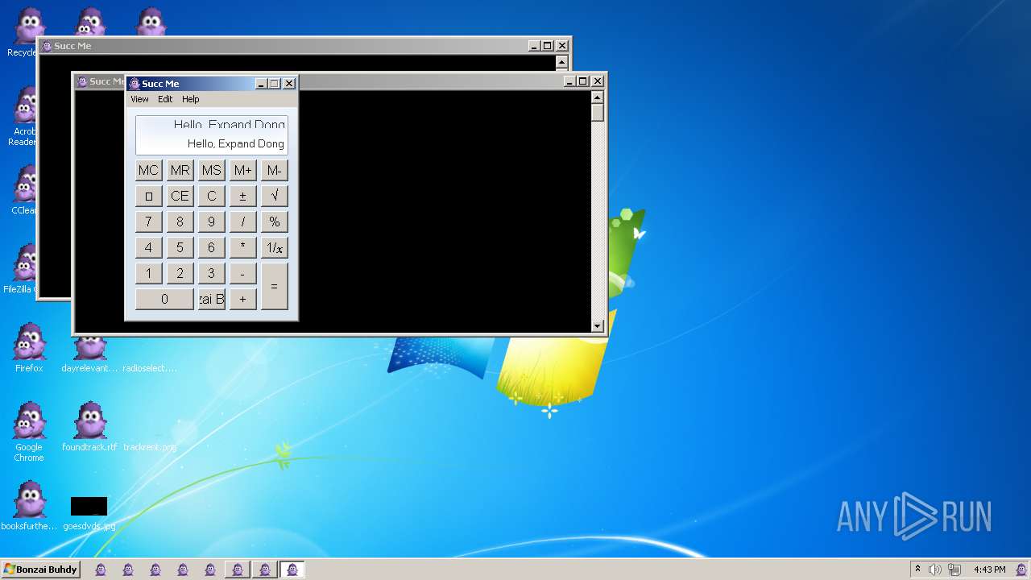Click the plus + button
Screen dimensions: 1031x580
click(x=242, y=299)
